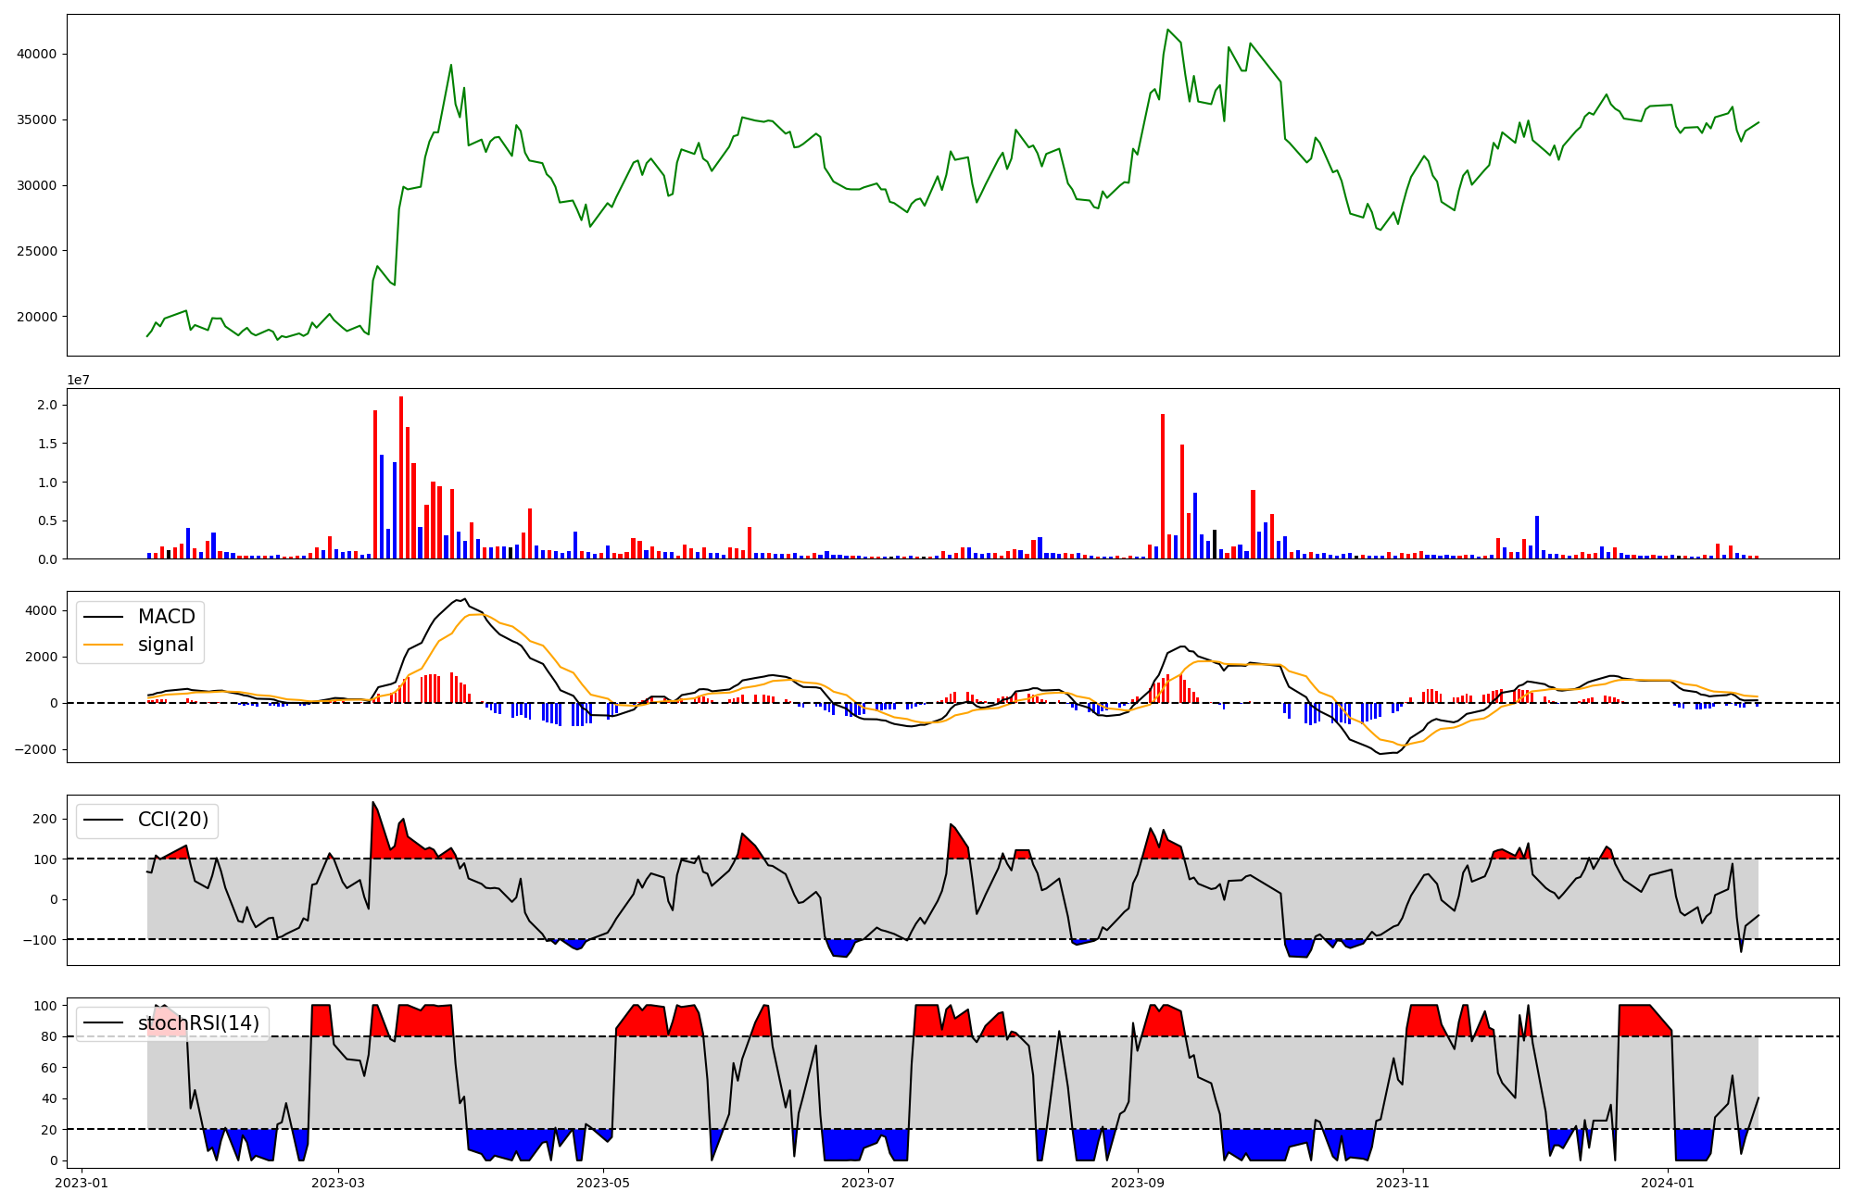The height and width of the screenshot is (1204, 1853).
Task: Click the 2000 MACD axis label
Action: 41,657
